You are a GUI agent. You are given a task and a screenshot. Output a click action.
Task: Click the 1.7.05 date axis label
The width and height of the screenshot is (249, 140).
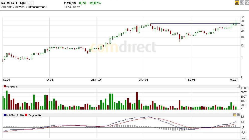[x=49, y=80]
